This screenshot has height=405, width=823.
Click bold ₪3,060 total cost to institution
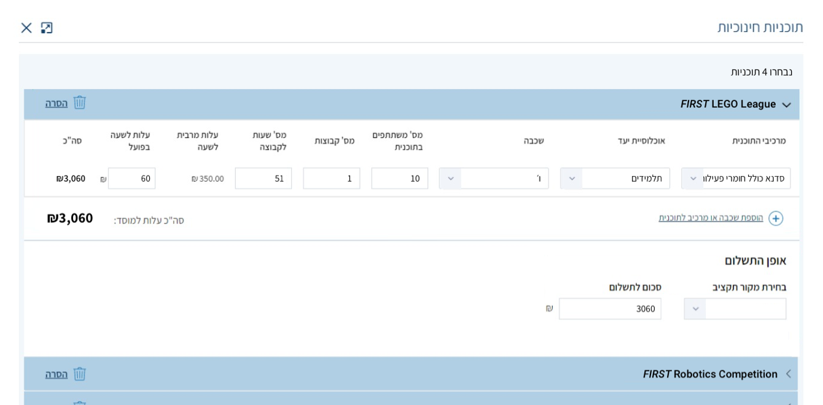[x=70, y=218]
